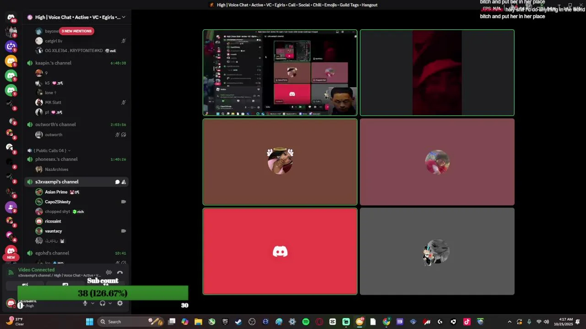
Task: Open microphone input options chevron
Action: click(x=92, y=303)
